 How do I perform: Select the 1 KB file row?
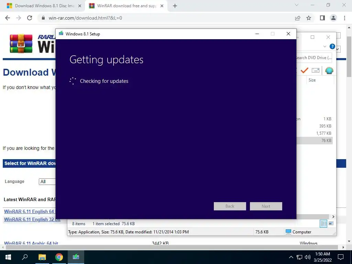[x=315, y=119]
